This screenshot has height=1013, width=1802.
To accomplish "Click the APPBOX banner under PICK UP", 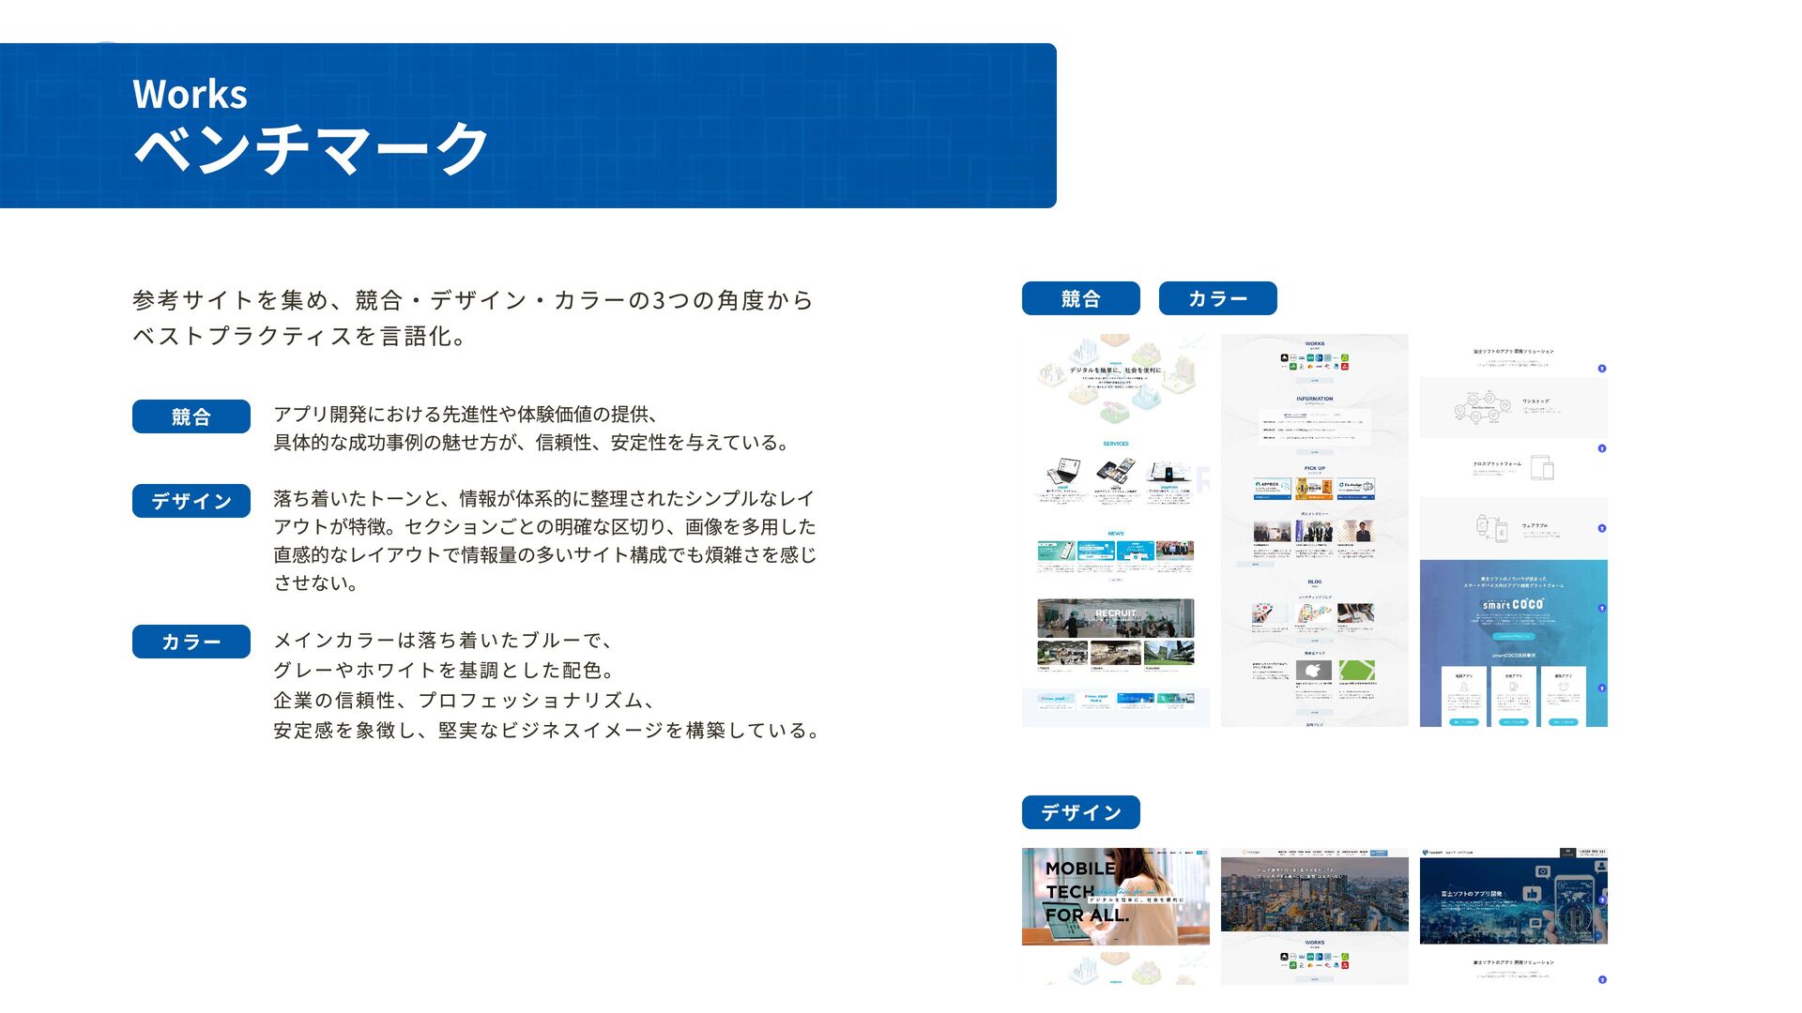I will 1272,488.
